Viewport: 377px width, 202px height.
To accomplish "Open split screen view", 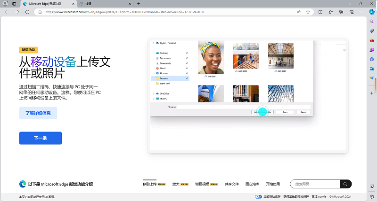I will [x=320, y=12].
